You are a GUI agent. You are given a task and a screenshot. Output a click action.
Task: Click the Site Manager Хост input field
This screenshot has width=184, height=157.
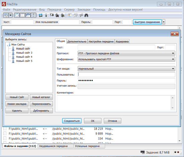pyautogui.click(x=116, y=47)
